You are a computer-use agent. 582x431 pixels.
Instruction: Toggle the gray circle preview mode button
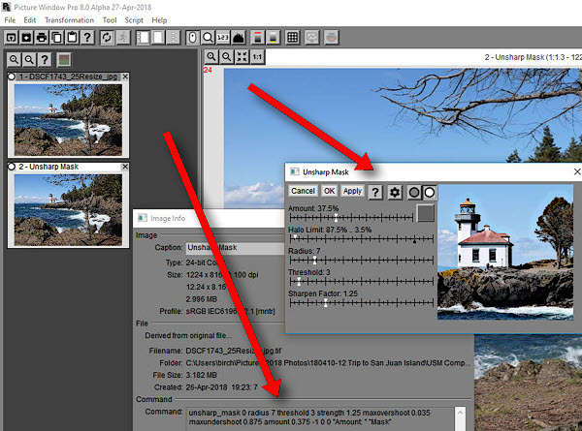(x=413, y=192)
